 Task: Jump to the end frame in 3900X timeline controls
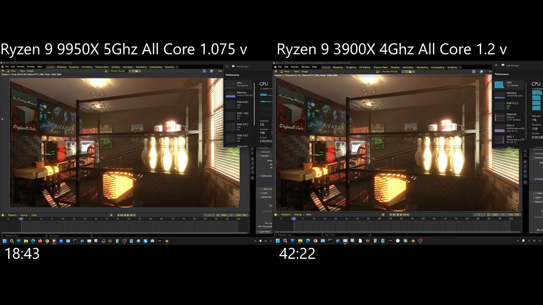pos(408,215)
